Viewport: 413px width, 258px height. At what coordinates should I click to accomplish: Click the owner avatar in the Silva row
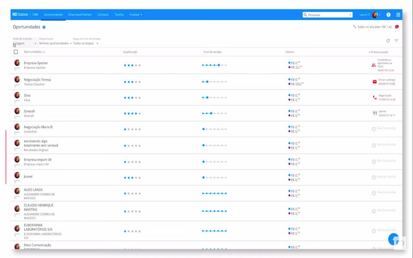pyautogui.click(x=17, y=95)
